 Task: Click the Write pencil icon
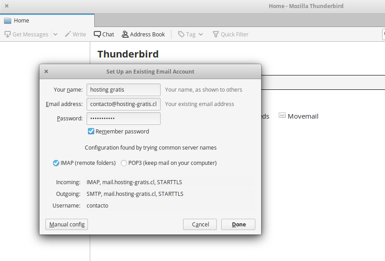pyautogui.click(x=68, y=34)
